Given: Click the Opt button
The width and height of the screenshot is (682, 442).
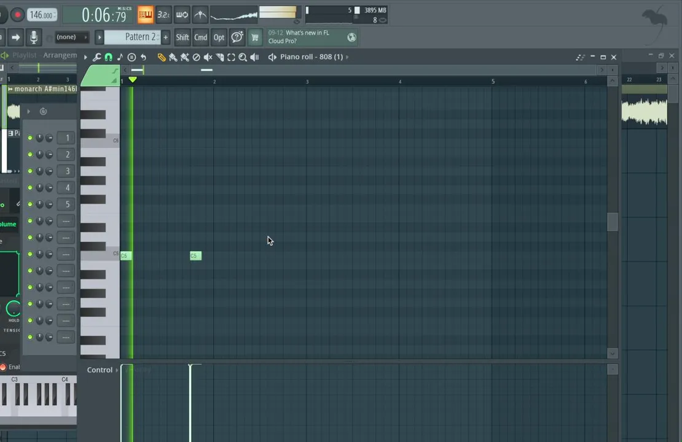Looking at the screenshot, I should point(219,37).
